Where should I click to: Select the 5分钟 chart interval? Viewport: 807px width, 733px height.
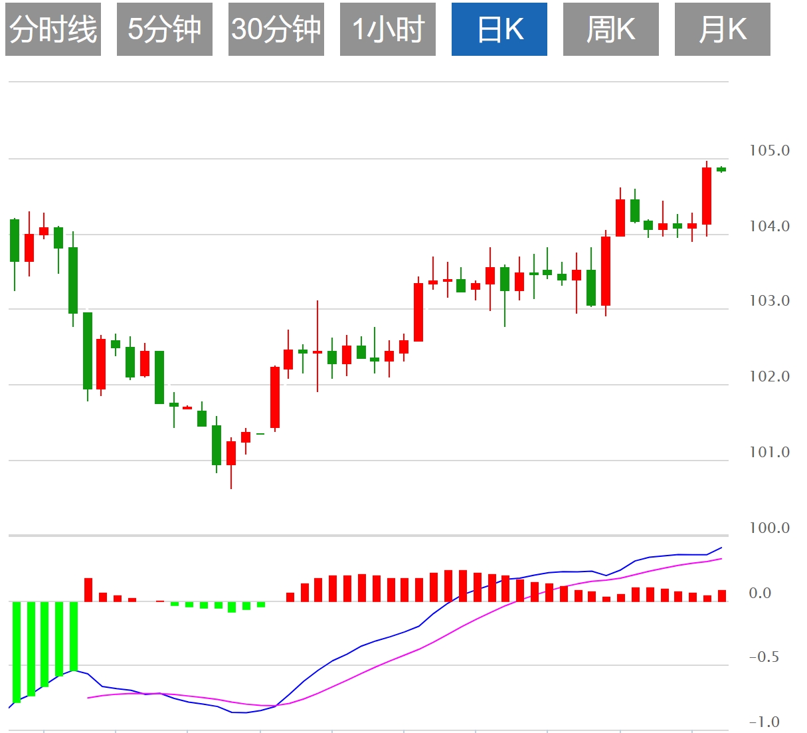tap(165, 29)
